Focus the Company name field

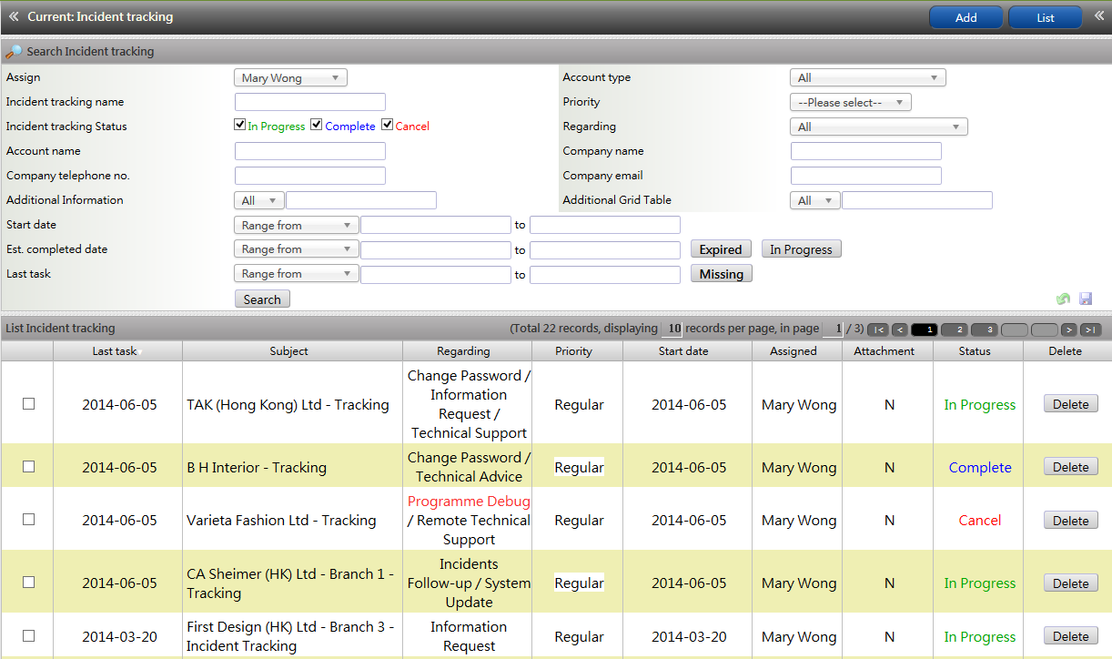866,151
